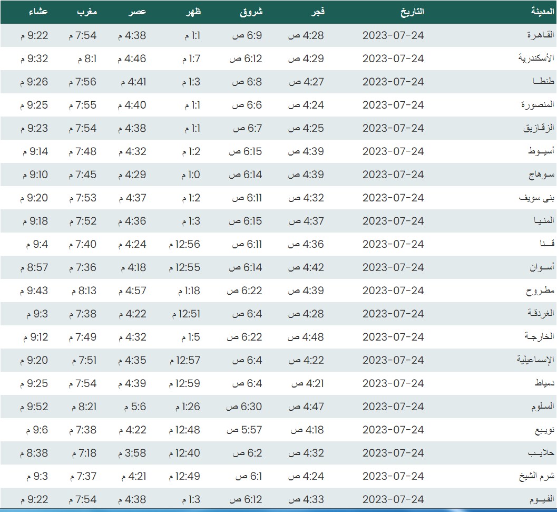Screen dimensions: 557x512
Task: Select the عشاء column header
Action: click(x=38, y=12)
